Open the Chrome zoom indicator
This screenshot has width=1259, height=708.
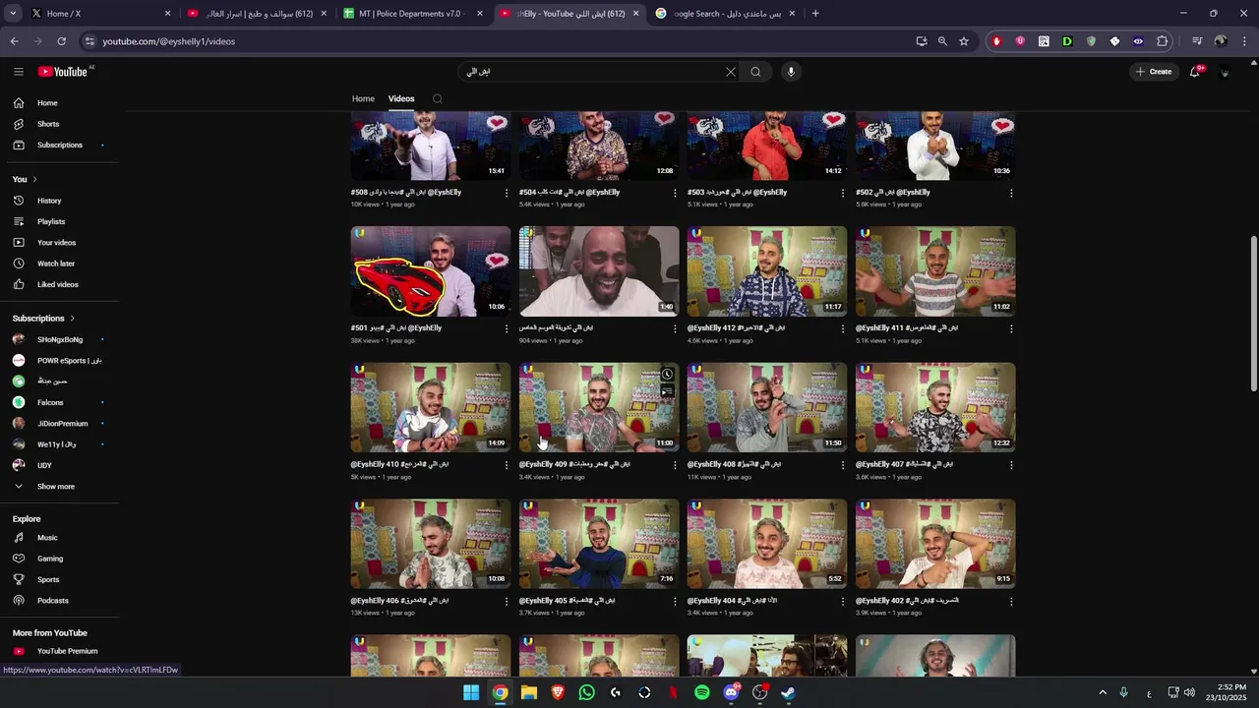click(x=942, y=41)
